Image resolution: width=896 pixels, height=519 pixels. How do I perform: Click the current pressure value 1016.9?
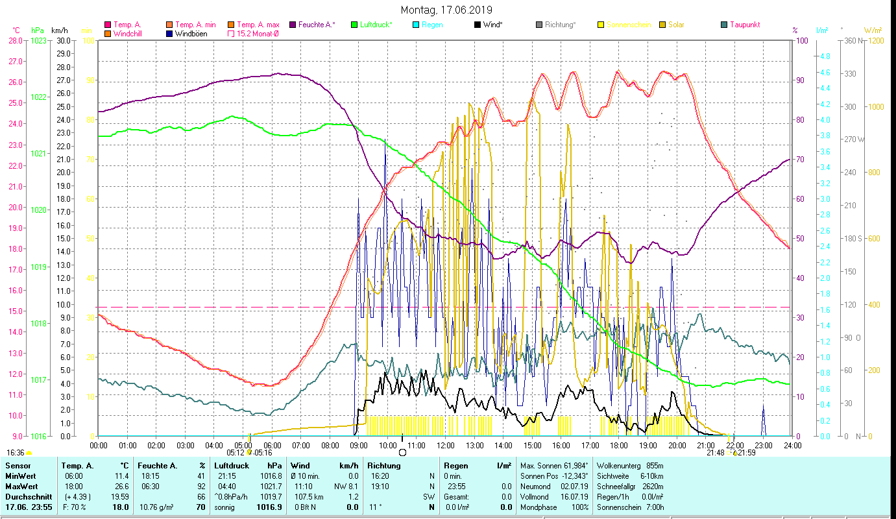[x=270, y=507]
